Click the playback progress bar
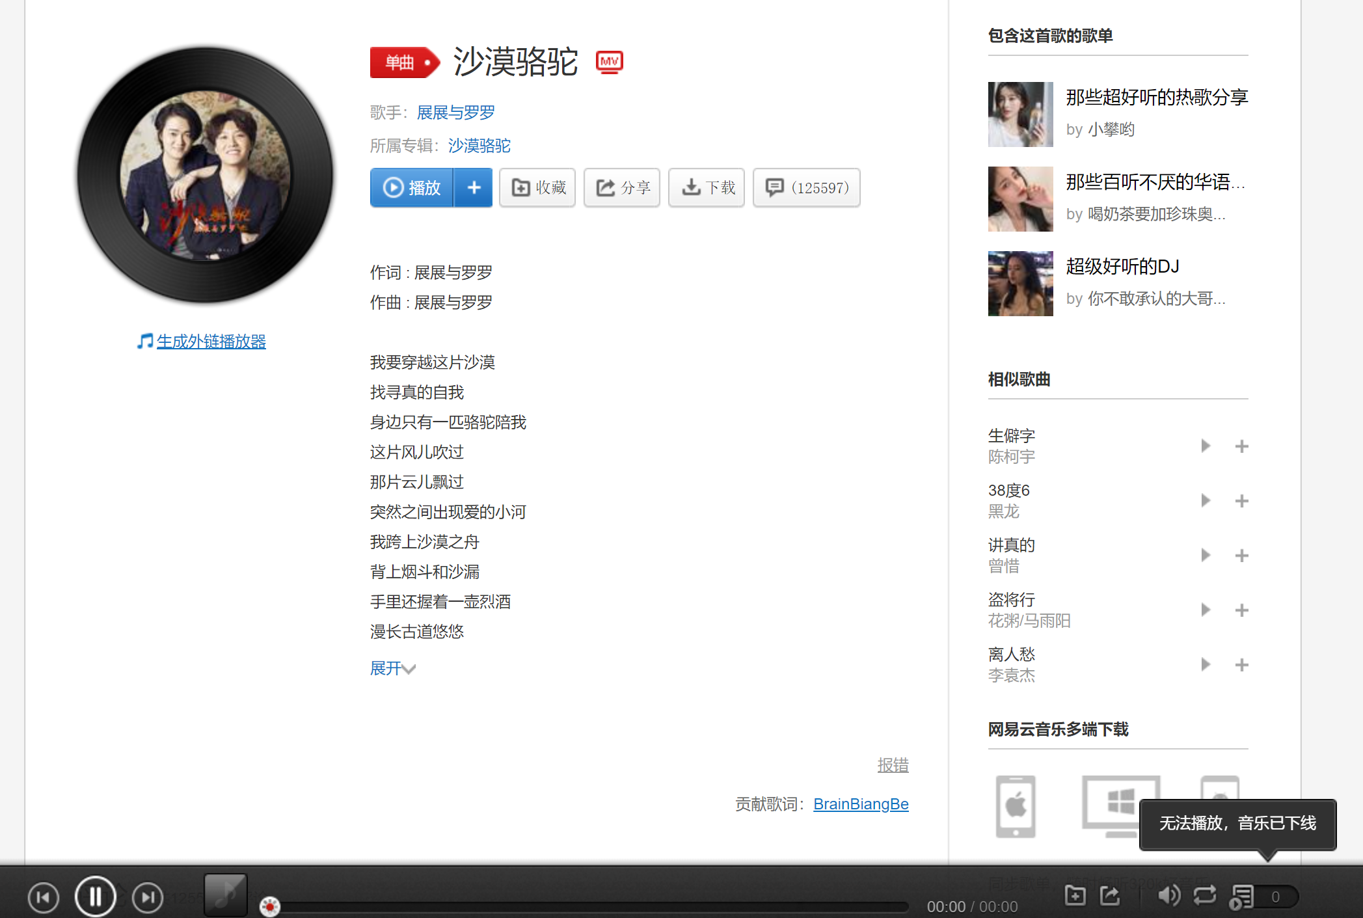The height and width of the screenshot is (918, 1363). click(x=586, y=904)
